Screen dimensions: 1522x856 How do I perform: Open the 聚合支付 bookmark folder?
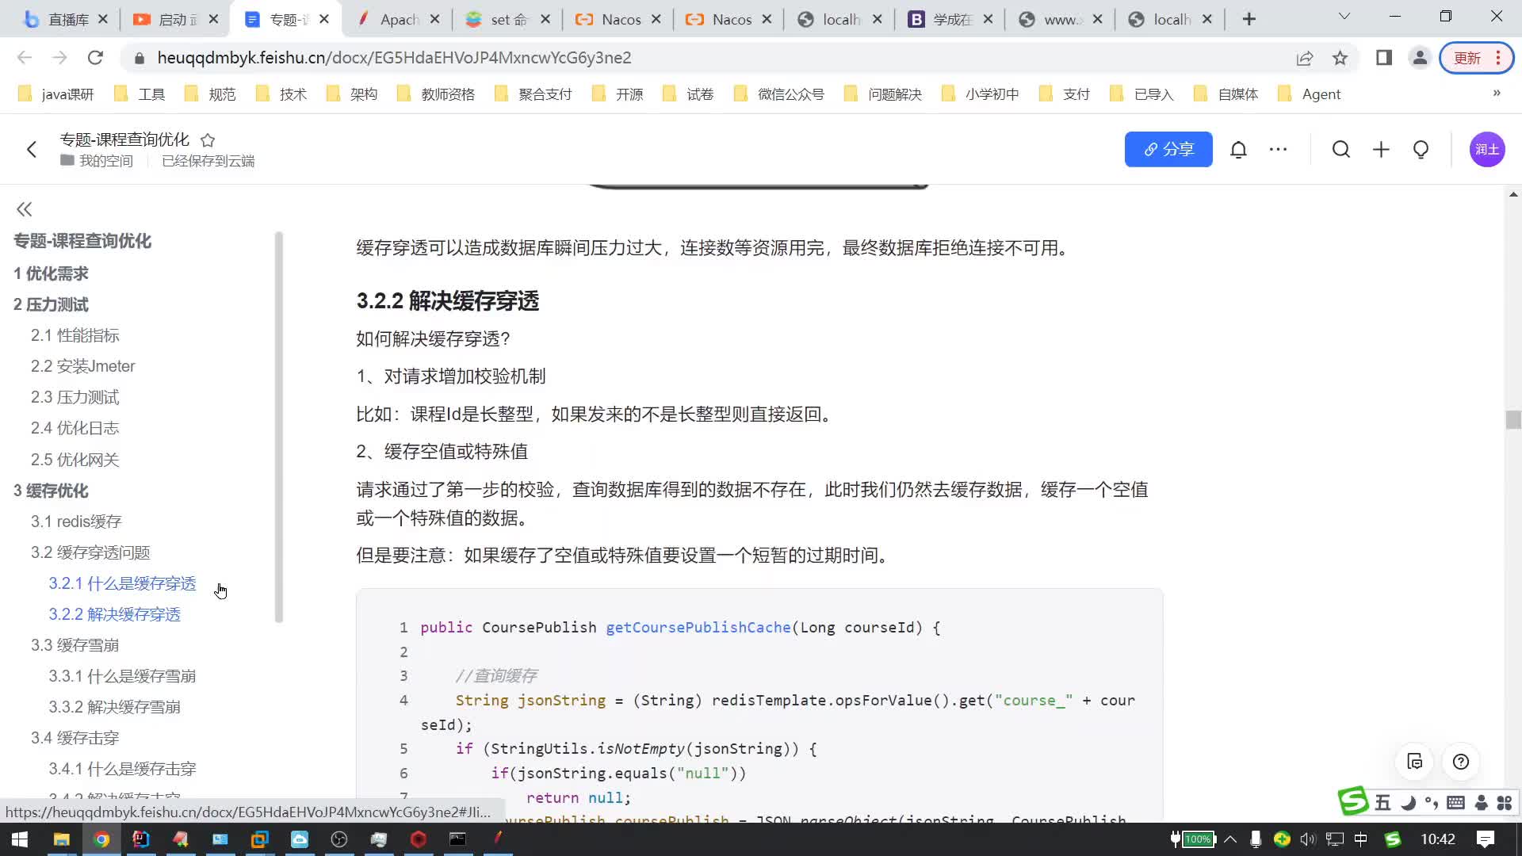[x=533, y=94]
